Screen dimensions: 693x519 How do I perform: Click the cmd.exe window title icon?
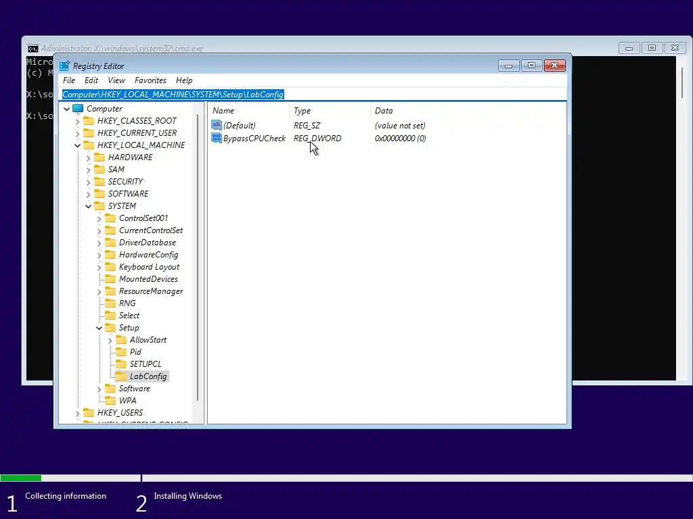(x=32, y=49)
